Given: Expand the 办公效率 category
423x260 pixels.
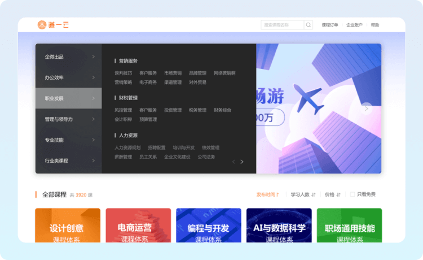Looking at the screenshot, I should pos(68,77).
